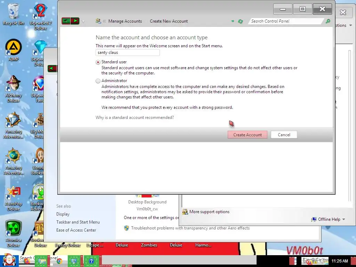This screenshot has height=267, width=356.
Task: Close the Help window behind
Action: tap(343, 12)
